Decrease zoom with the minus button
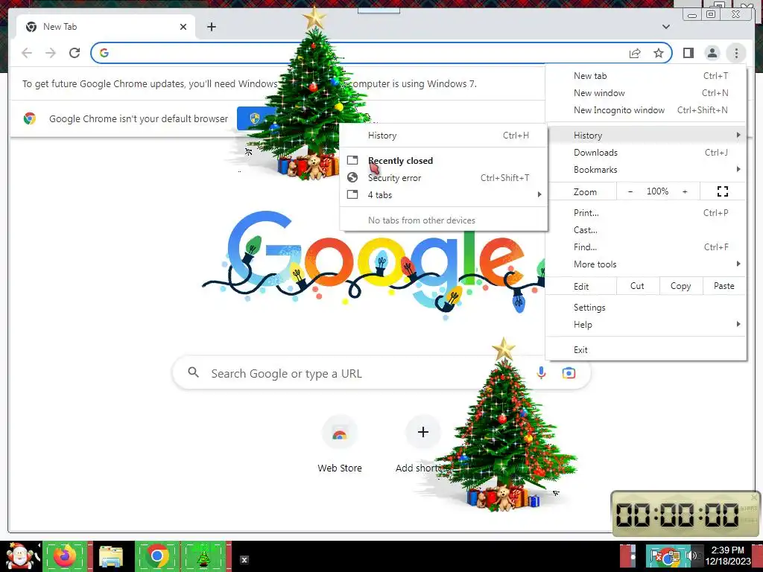The width and height of the screenshot is (763, 572). click(630, 191)
